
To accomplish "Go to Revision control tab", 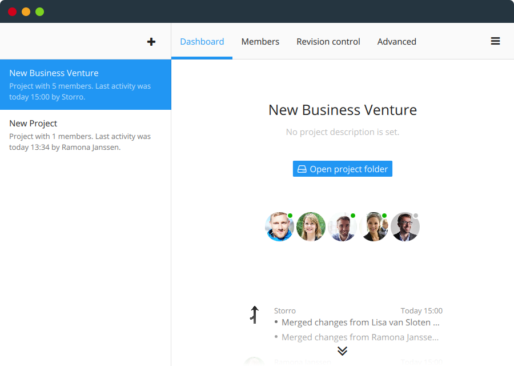I will point(328,42).
